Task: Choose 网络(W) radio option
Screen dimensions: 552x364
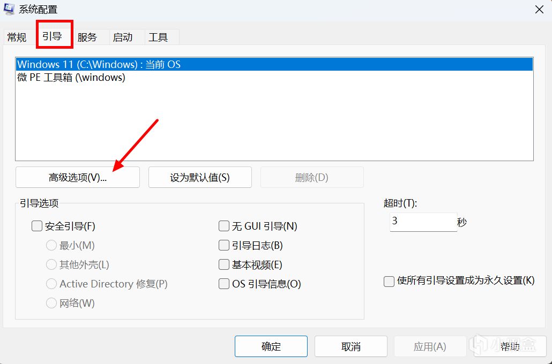Action: point(51,303)
